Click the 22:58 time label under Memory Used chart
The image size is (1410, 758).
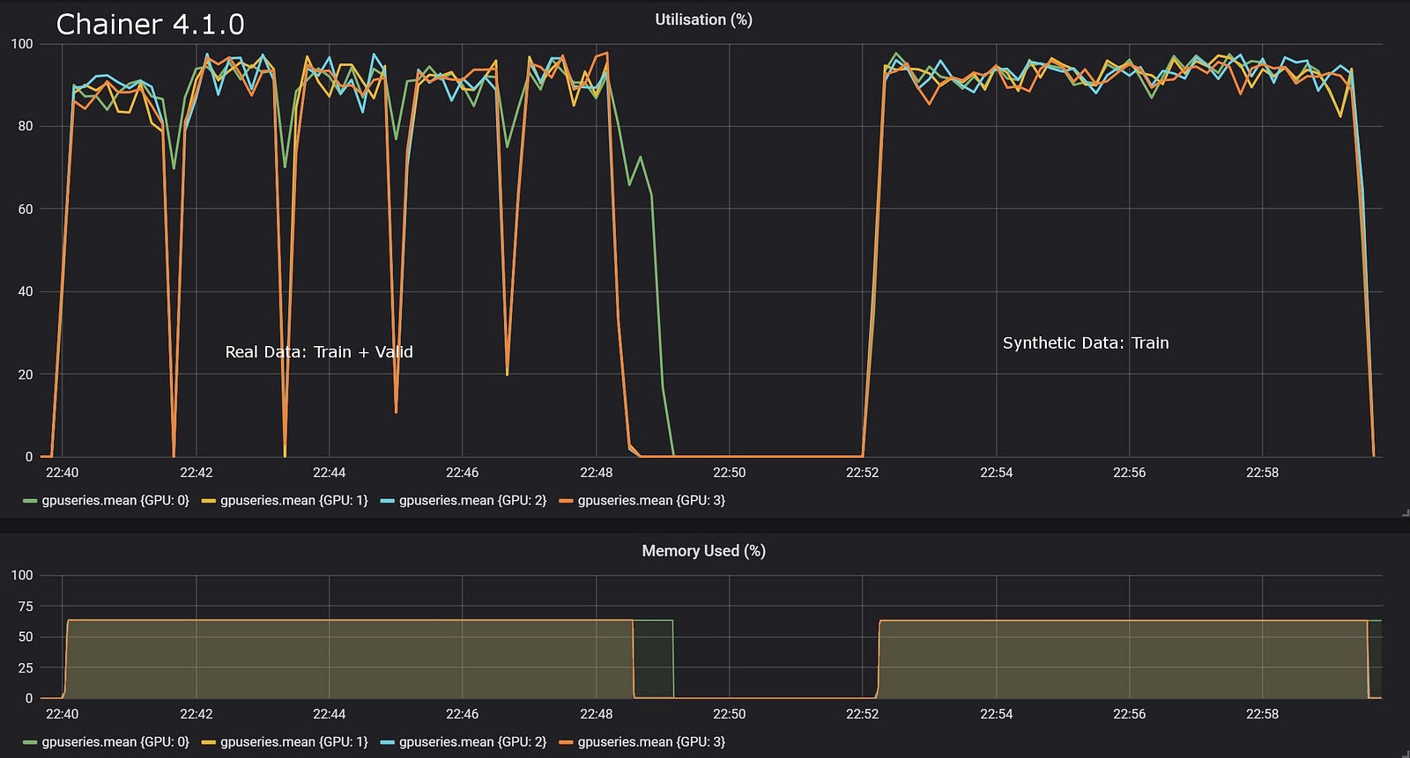click(1262, 714)
